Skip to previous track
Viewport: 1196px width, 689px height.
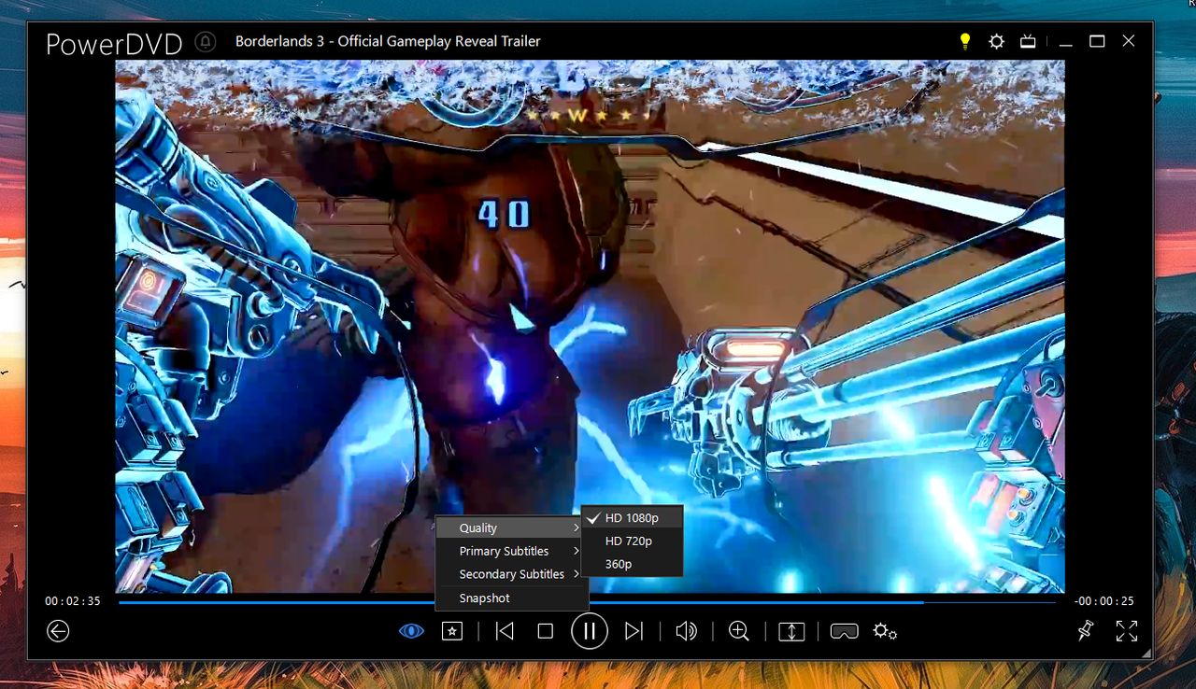pos(505,631)
